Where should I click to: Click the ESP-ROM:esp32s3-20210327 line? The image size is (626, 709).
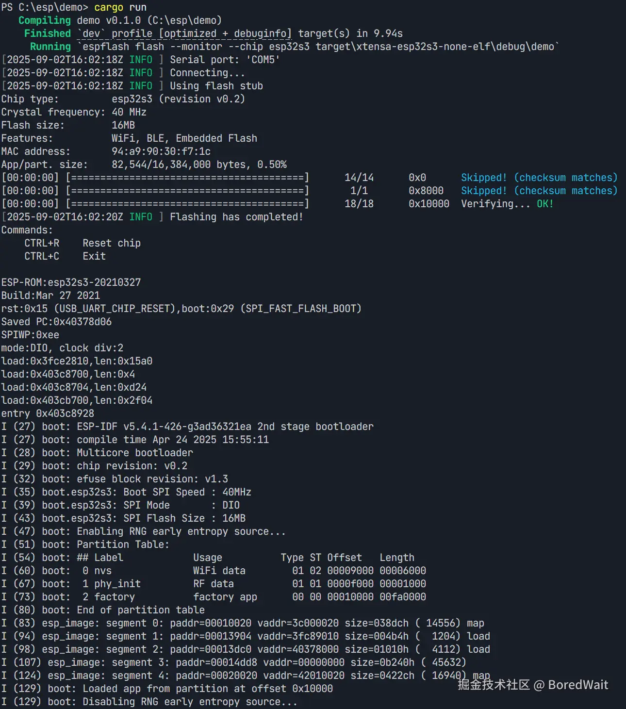(71, 282)
